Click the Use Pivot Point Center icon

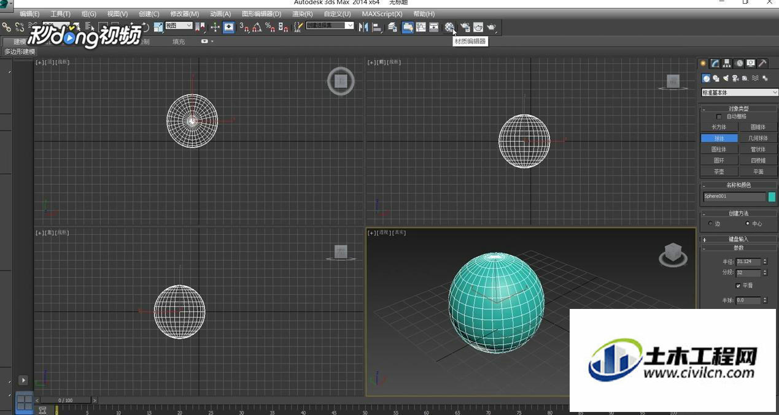coord(200,27)
